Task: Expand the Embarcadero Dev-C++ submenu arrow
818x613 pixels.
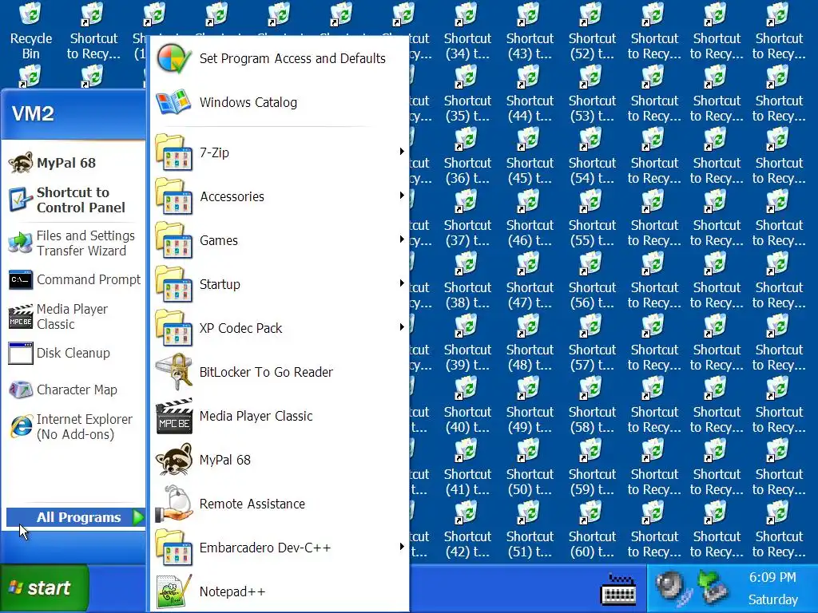Action: [x=402, y=546]
